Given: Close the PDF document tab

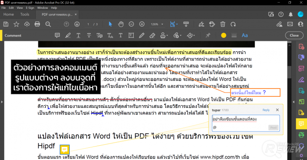Looking at the screenshot, I should coord(75,14).
